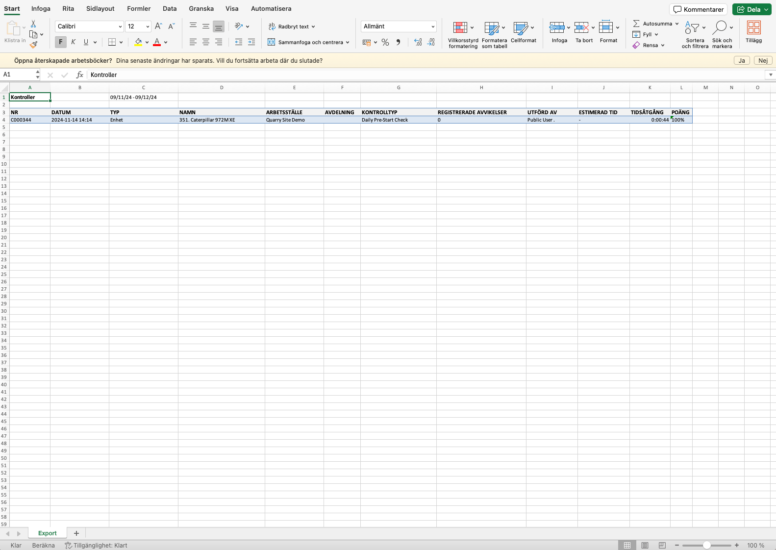Click the zoom slider handle
The width and height of the screenshot is (776, 550).
click(706, 546)
